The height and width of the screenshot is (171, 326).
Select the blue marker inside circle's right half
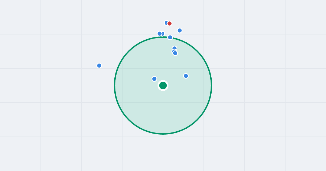(x=186, y=76)
